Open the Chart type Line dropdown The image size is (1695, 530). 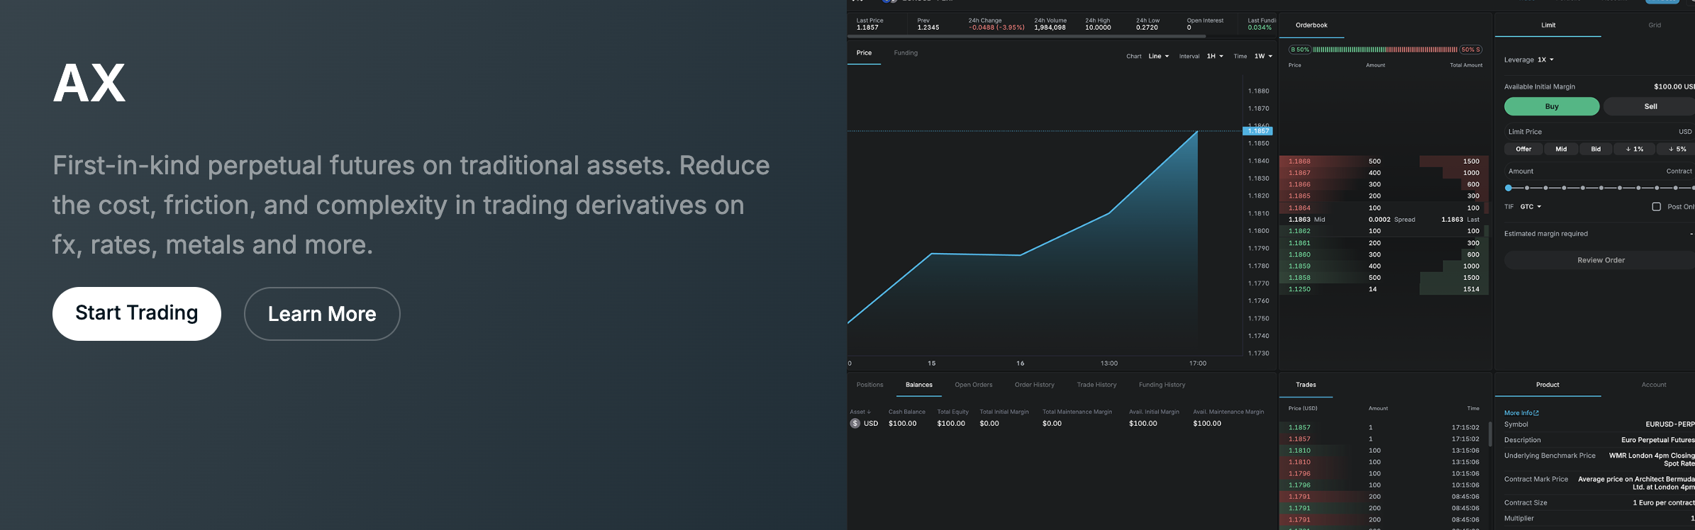coord(1158,56)
